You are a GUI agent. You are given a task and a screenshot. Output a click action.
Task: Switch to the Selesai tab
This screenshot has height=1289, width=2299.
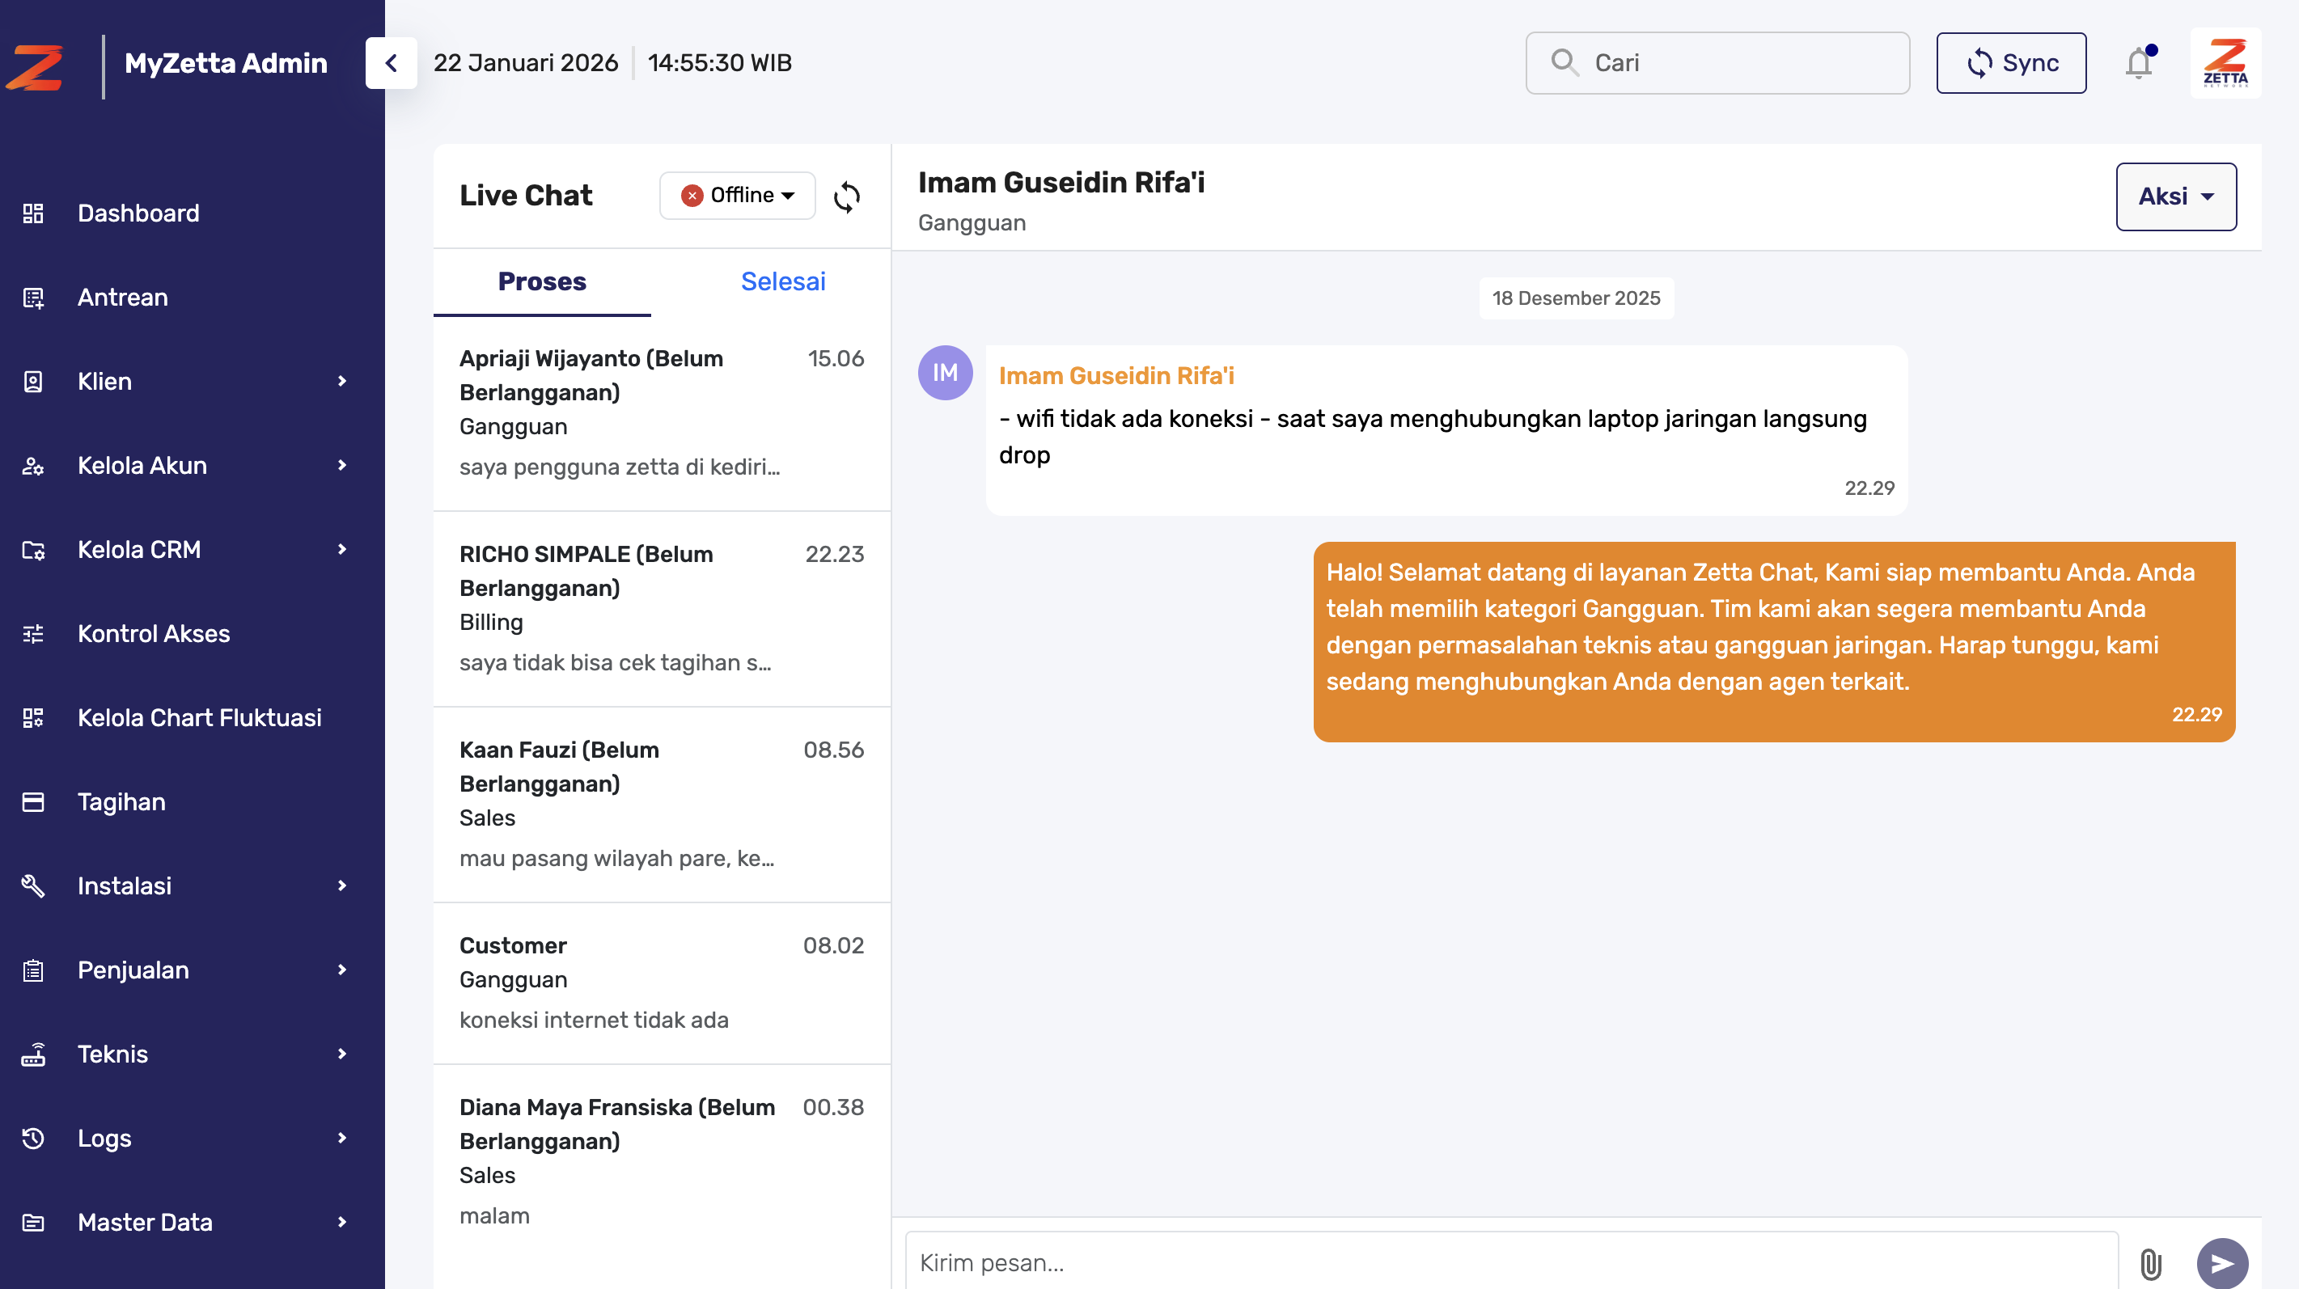coord(783,282)
